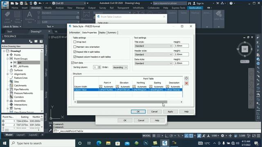Open column width icon under Easting
This screenshot has width=262, height=147.
pyautogui.click(x=151, y=87)
